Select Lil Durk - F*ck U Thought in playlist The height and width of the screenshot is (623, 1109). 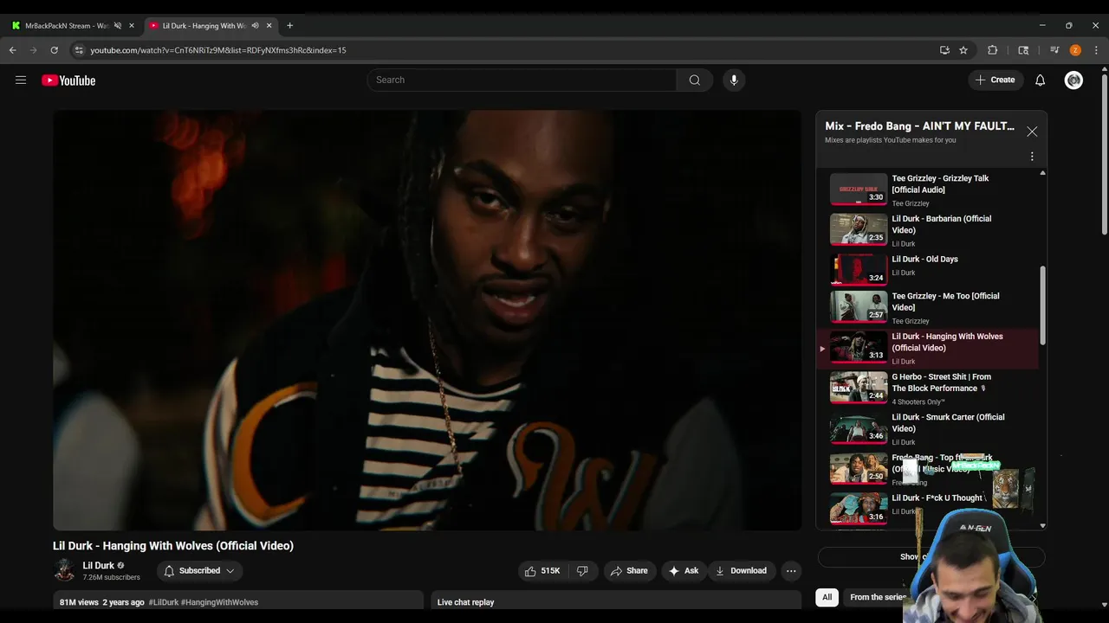927,508
